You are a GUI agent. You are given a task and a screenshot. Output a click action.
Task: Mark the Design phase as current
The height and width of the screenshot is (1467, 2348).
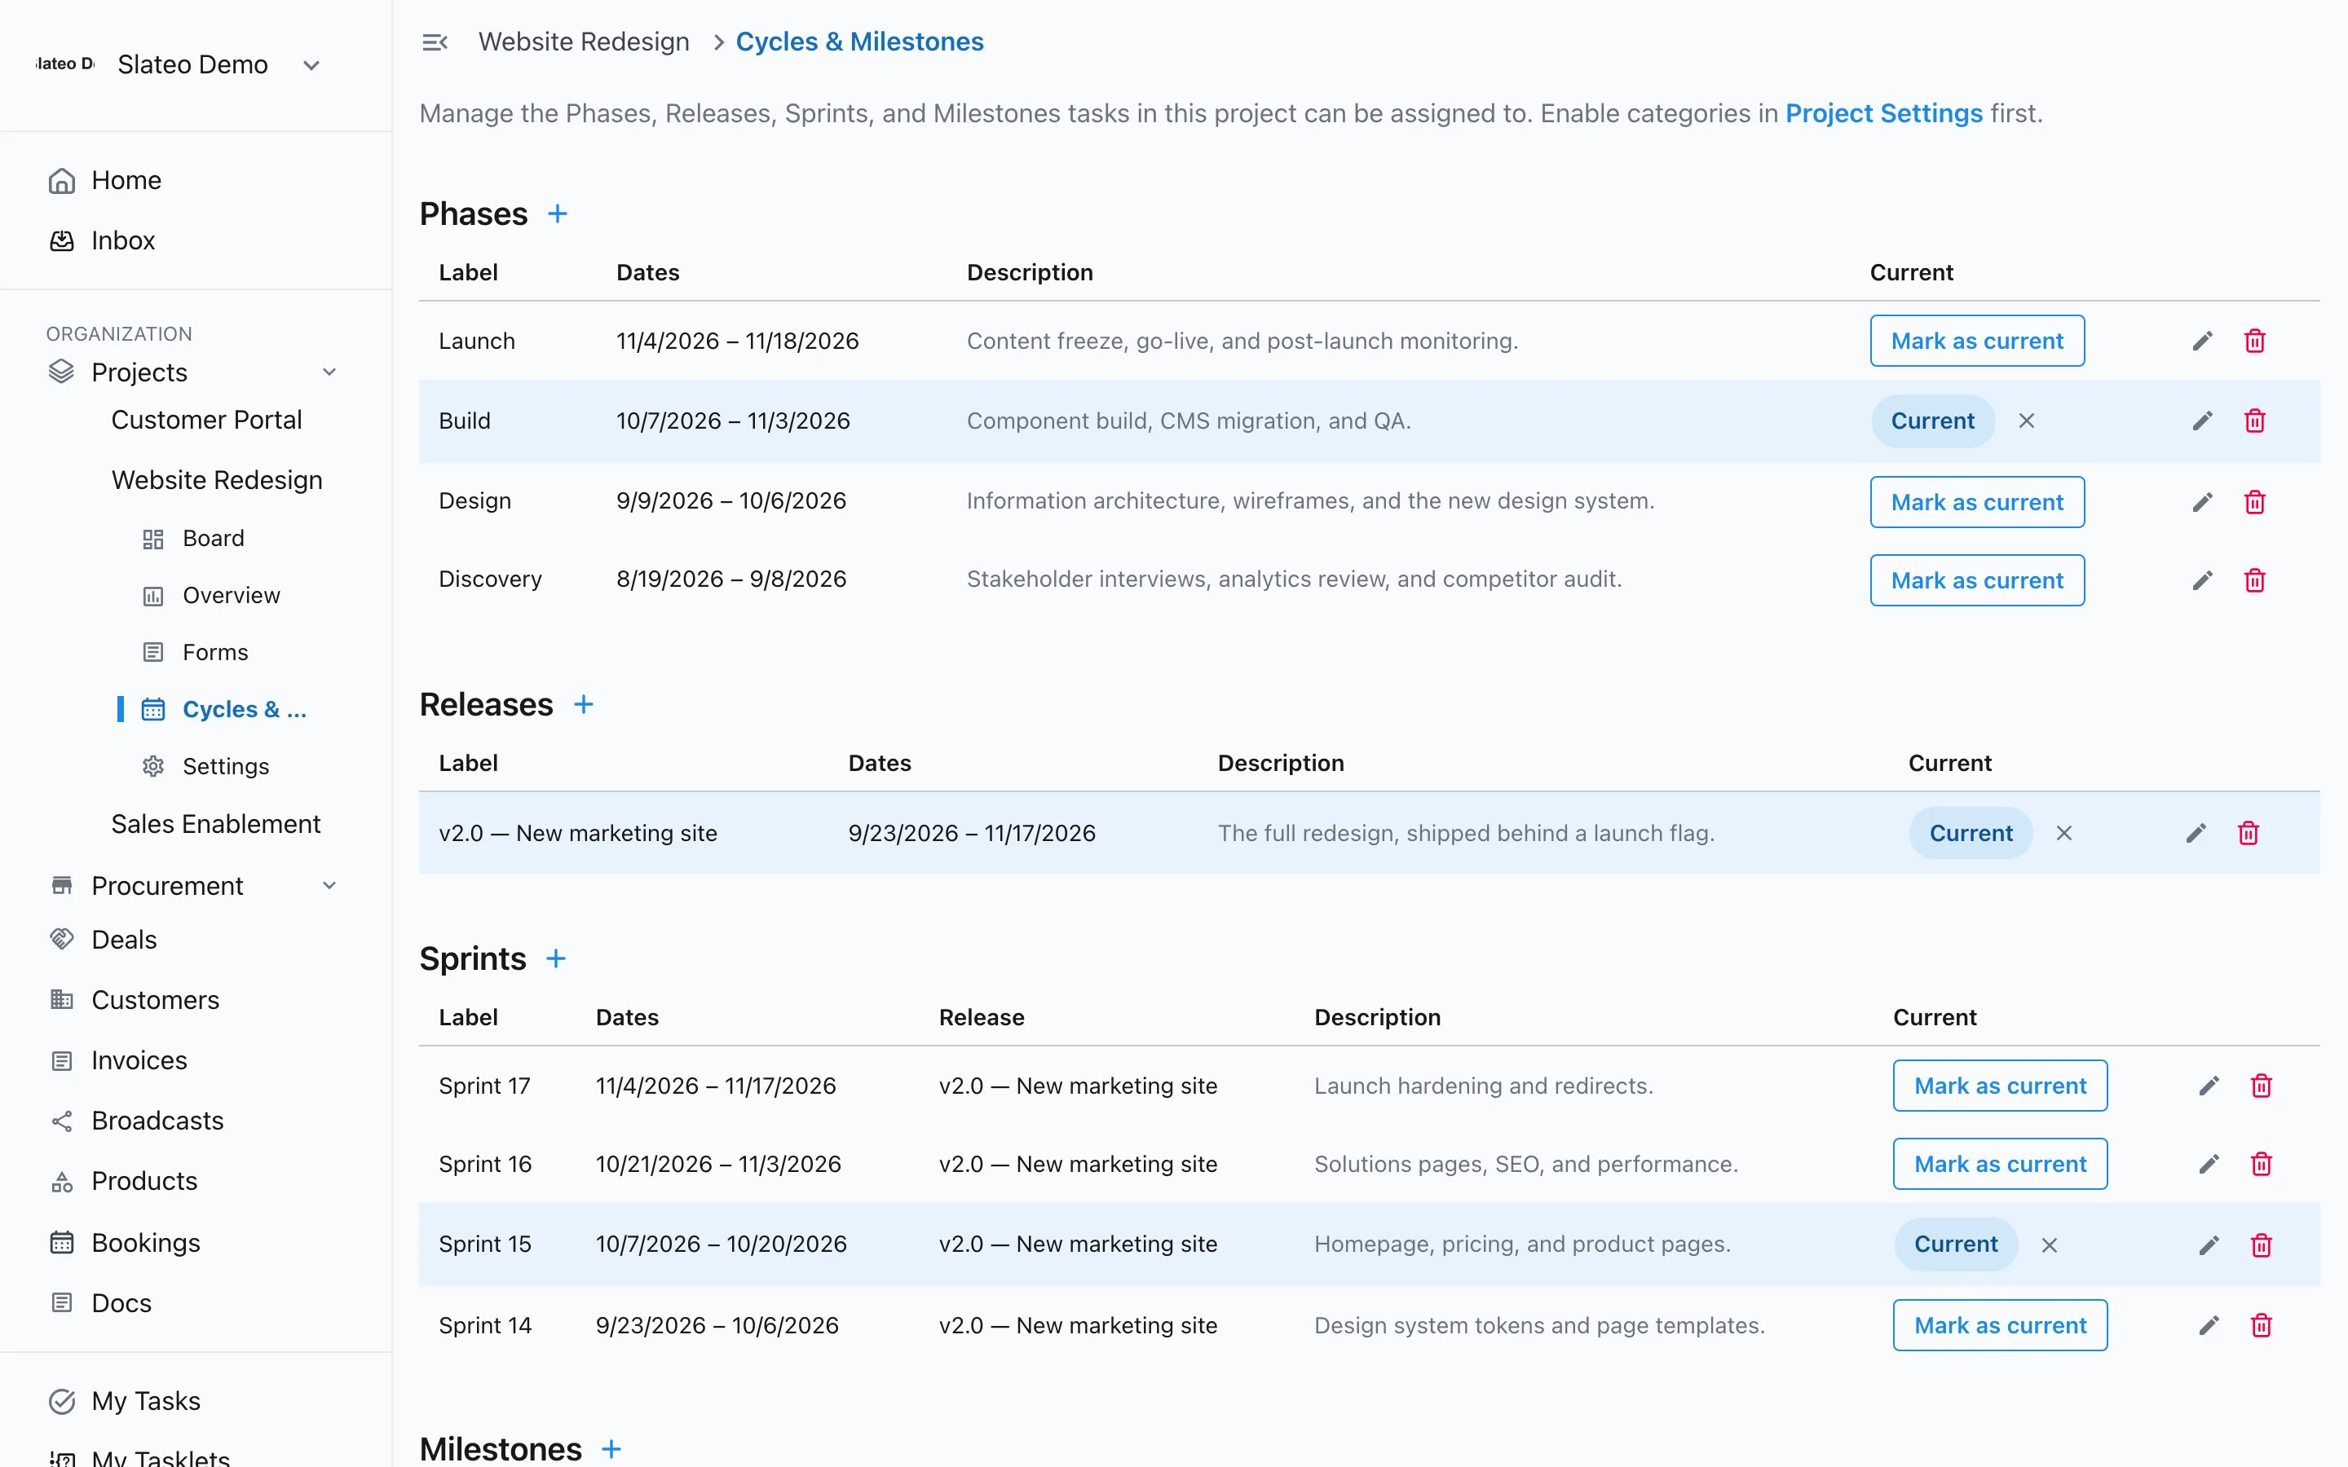(x=1977, y=501)
